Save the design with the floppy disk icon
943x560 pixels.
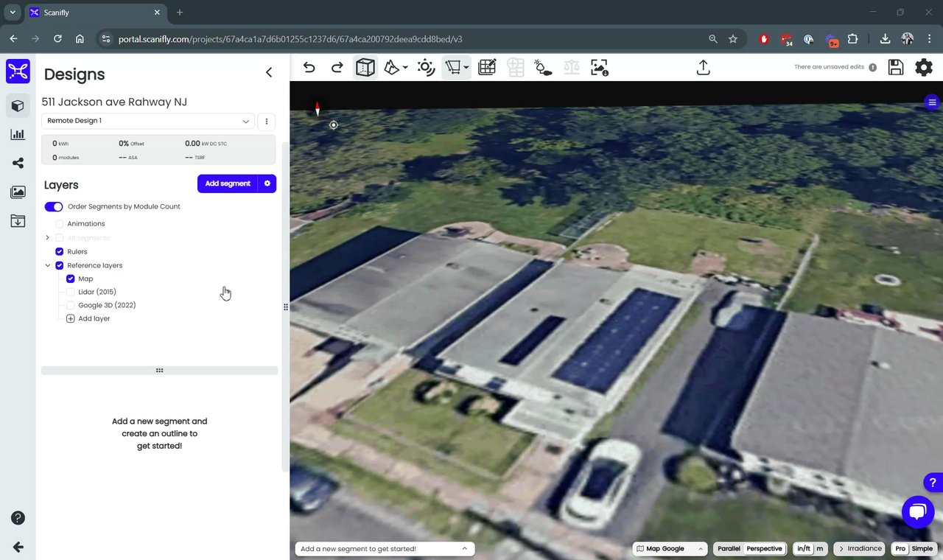tap(896, 68)
